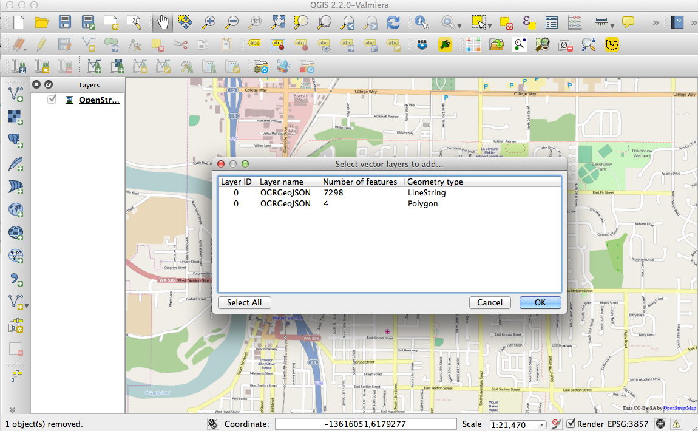This screenshot has height=431, width=698.
Task: Click the Map Tips speech bubble icon
Action: pyautogui.click(x=628, y=22)
